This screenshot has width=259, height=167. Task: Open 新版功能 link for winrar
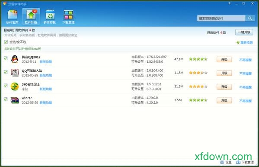[x=46, y=103]
